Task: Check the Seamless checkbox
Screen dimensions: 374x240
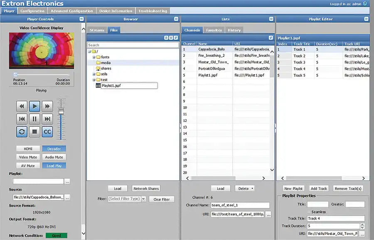Action: point(310,212)
